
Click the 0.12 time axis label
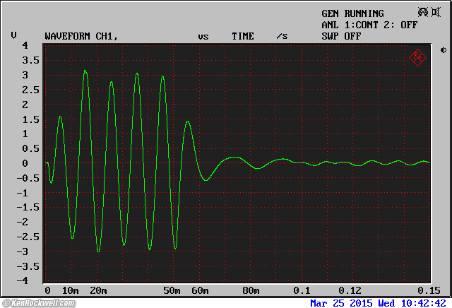tap(350, 290)
